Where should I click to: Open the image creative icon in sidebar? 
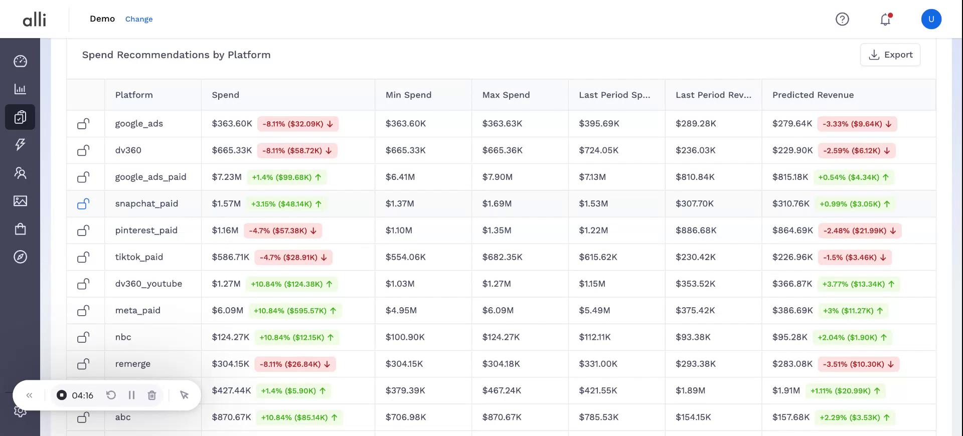(20, 201)
